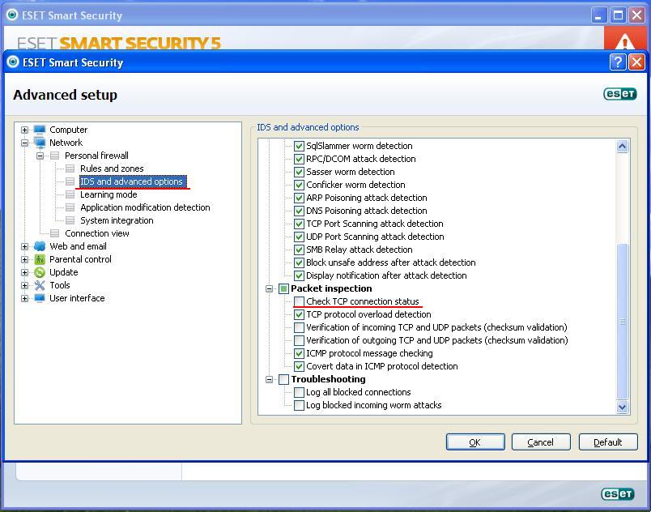Select IDS and advanced options item

click(133, 181)
